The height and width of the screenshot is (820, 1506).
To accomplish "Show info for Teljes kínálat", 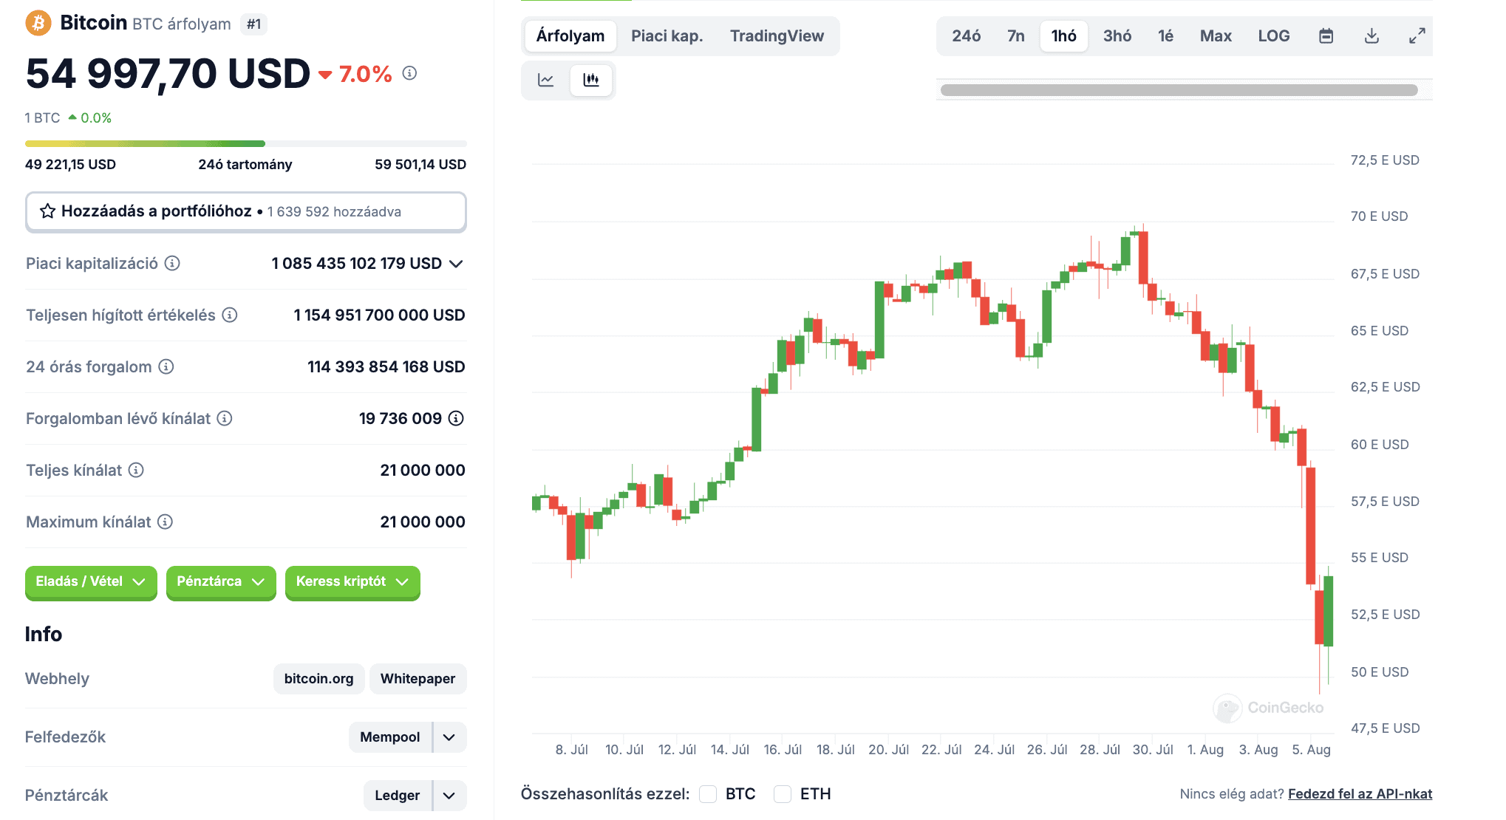I will (136, 470).
